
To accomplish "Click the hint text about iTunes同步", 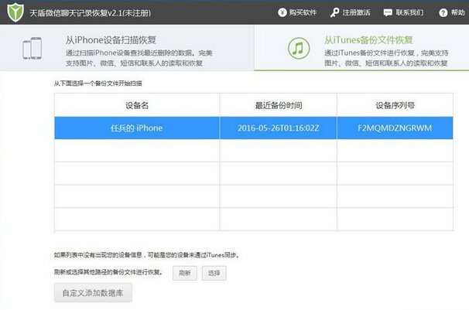I will click(x=146, y=255).
